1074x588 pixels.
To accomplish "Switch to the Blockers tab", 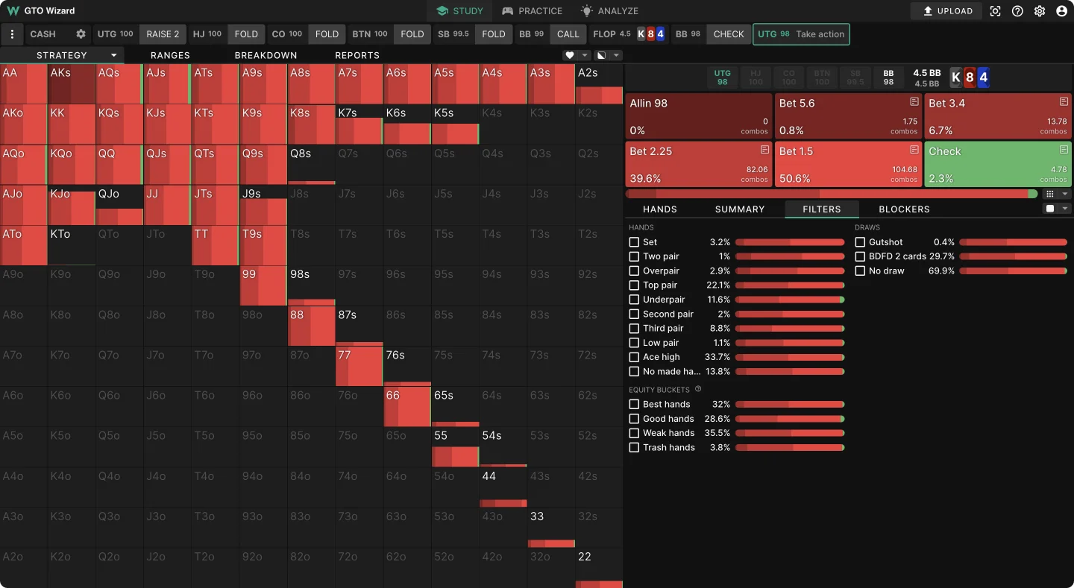I will pyautogui.click(x=904, y=209).
